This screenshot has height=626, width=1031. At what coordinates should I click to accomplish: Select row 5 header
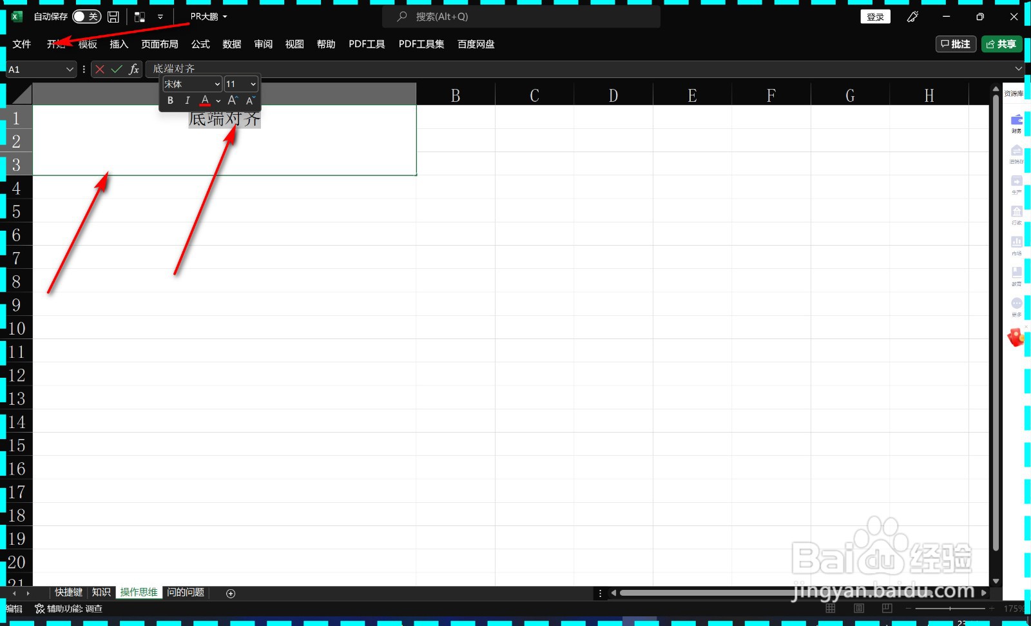click(17, 211)
